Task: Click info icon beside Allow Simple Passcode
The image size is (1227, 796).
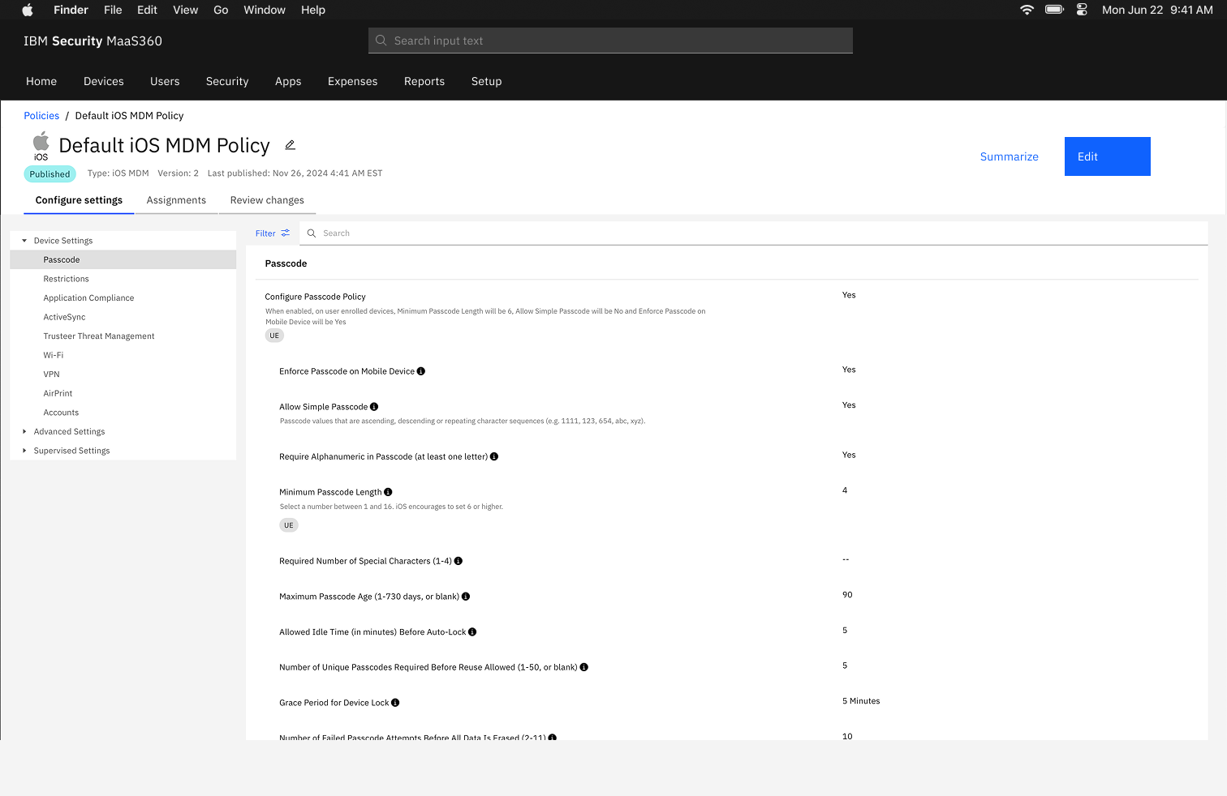Action: tap(374, 407)
